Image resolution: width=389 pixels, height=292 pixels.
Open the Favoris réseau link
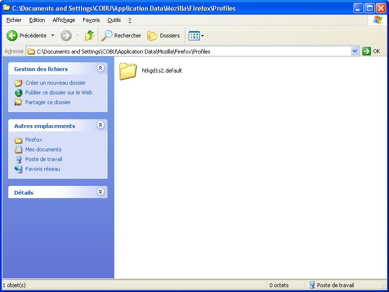pos(43,169)
